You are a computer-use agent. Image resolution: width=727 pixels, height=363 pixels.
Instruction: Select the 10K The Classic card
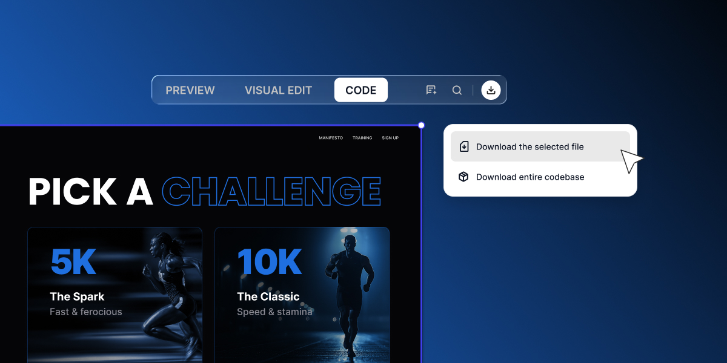click(x=302, y=295)
